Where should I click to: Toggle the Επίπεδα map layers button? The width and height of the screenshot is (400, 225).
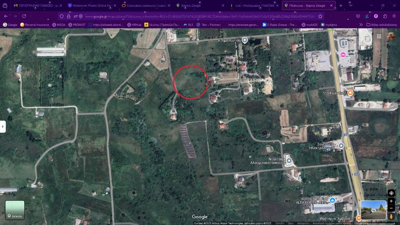15,210
